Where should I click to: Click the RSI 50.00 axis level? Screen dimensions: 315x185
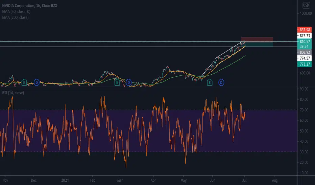304,131
